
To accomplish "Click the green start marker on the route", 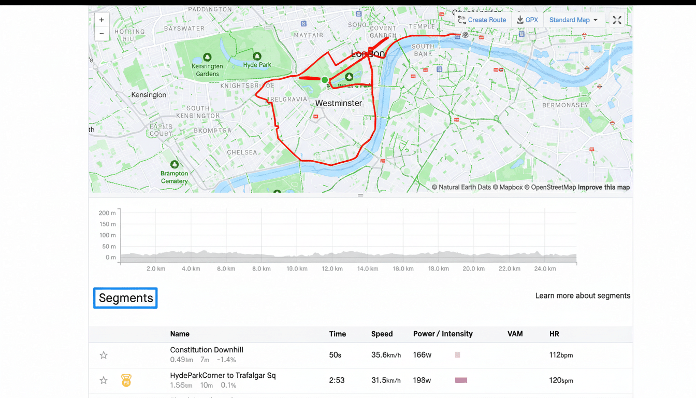I will click(325, 80).
